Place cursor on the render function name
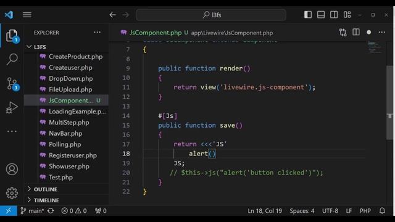 (231, 68)
